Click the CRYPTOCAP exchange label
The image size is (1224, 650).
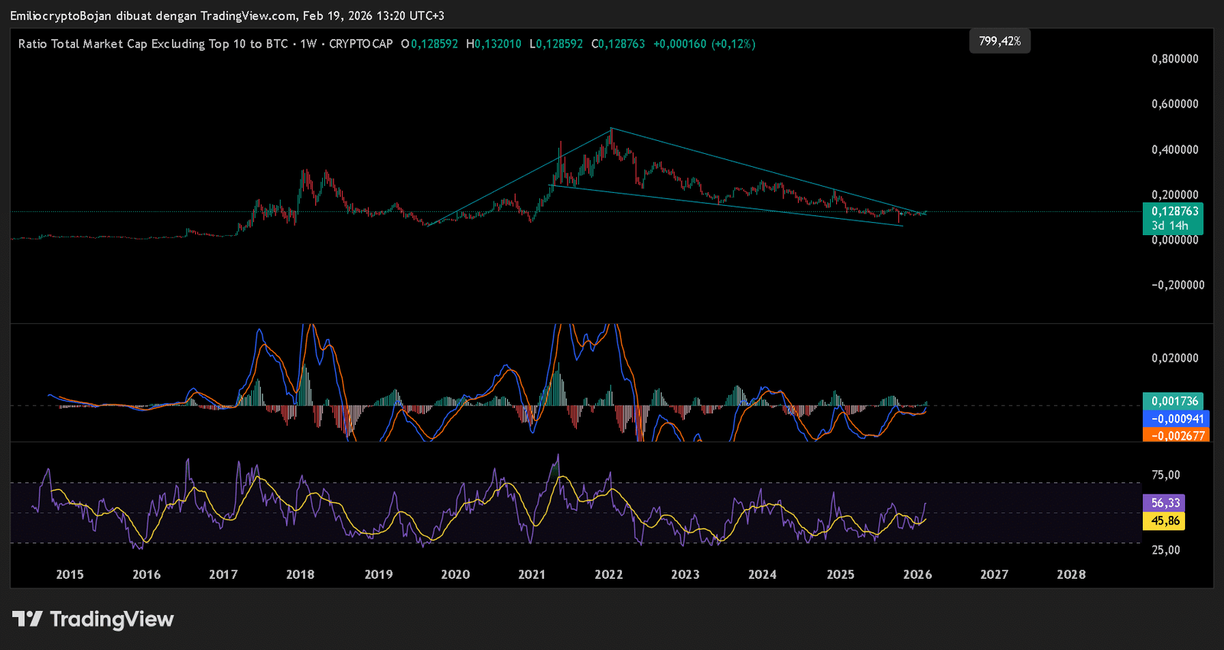click(361, 44)
